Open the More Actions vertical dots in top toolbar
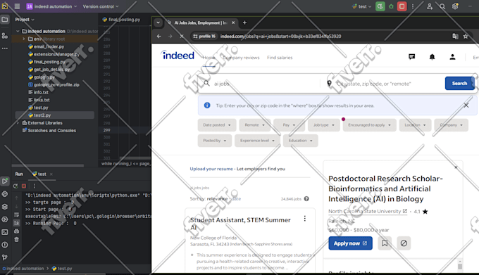 (x=413, y=6)
